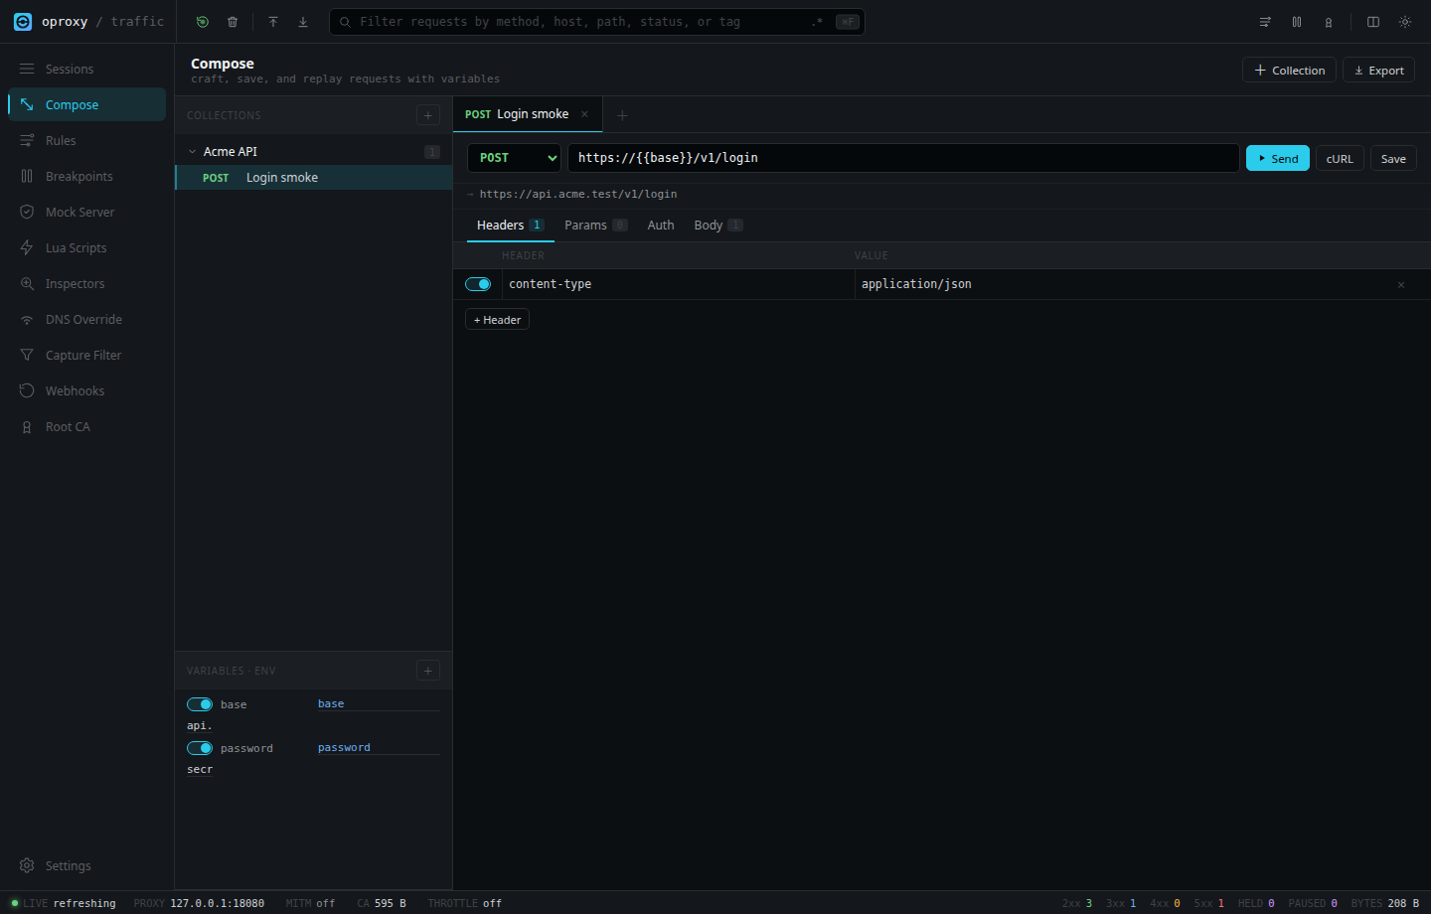Click the resolved URL https://api.acme.test/v1/login
This screenshot has width=1431, height=914.
578,194
